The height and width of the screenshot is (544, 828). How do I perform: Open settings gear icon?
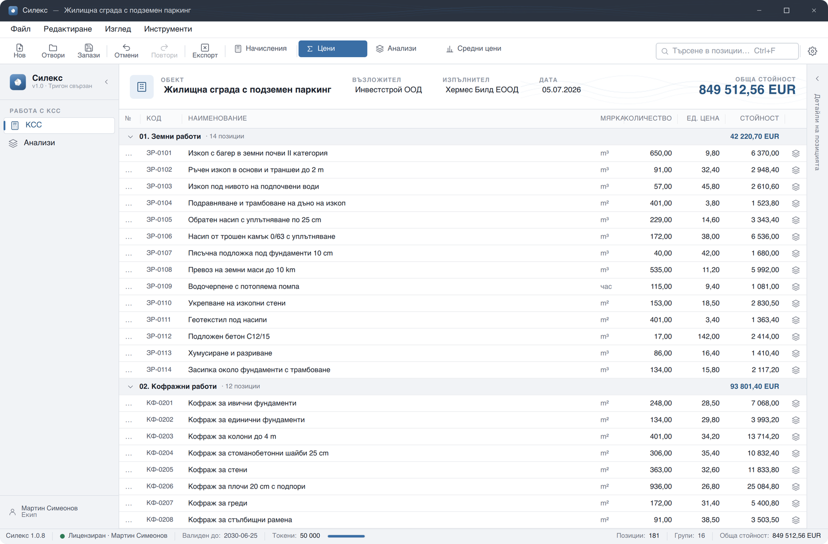pos(813,51)
